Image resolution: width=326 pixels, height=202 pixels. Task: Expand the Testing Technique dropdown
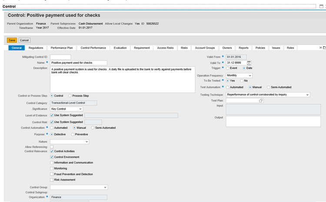[307, 94]
